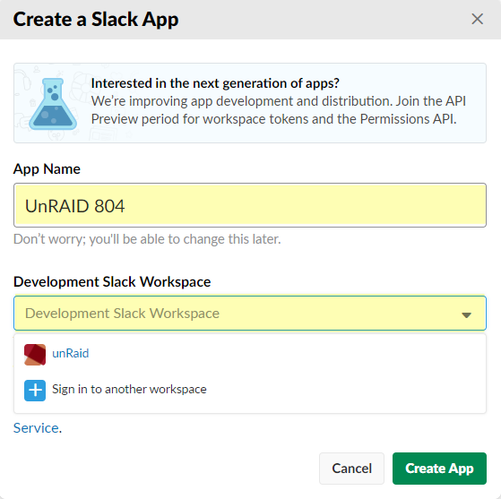The height and width of the screenshot is (499, 501).
Task: Click the blue flask beaker icon
Action: click(x=53, y=104)
